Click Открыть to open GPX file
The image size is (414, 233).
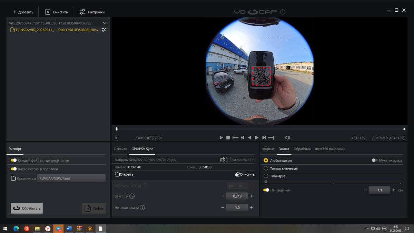click(x=124, y=174)
